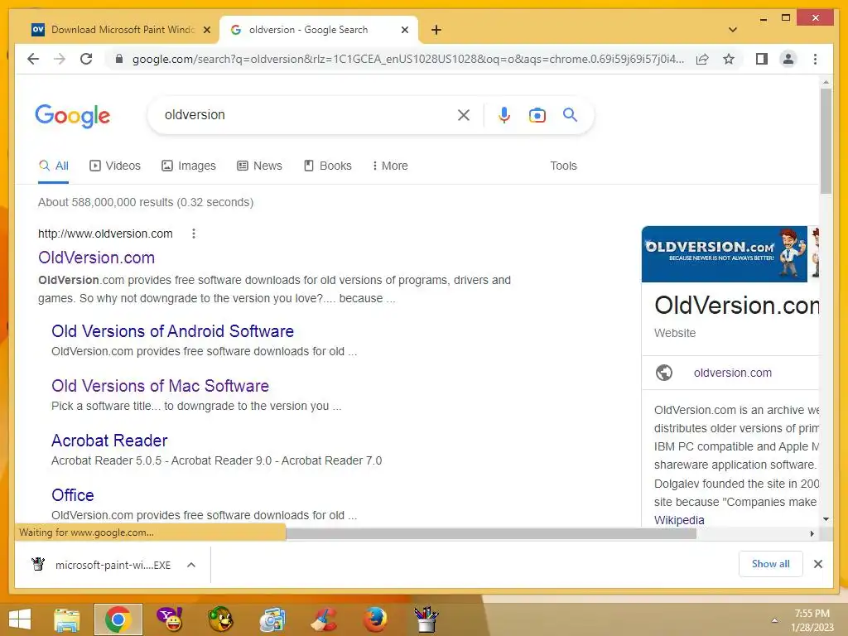Click the vertical page scrollbar
Viewport: 848px width, 636px height.
(x=826, y=142)
